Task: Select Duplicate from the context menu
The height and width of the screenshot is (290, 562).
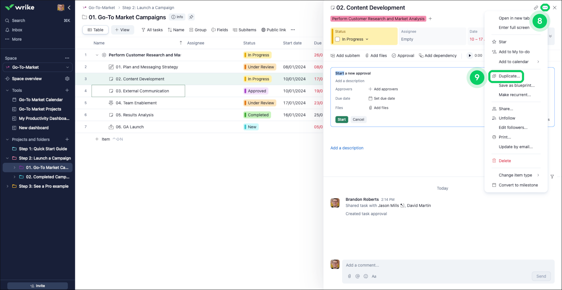Action: (x=509, y=76)
